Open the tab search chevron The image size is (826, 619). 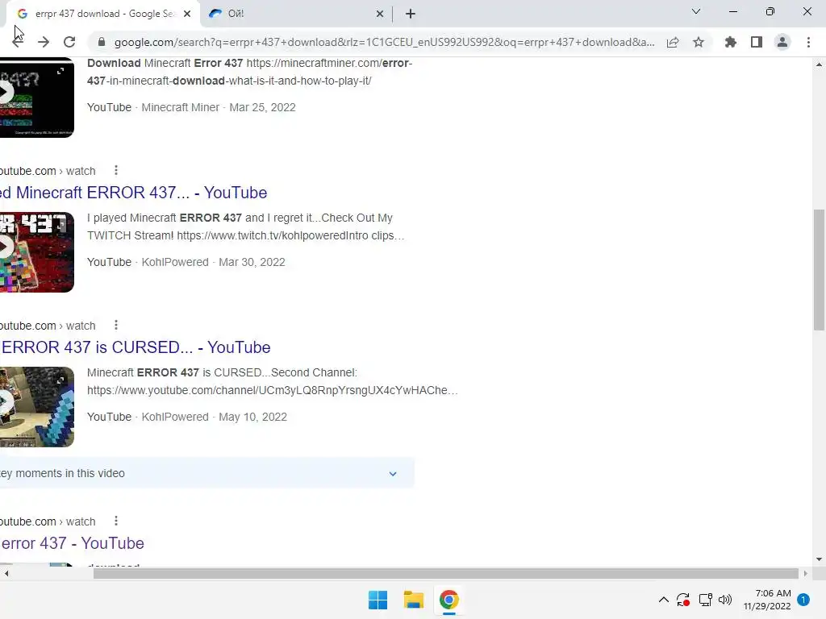point(696,11)
